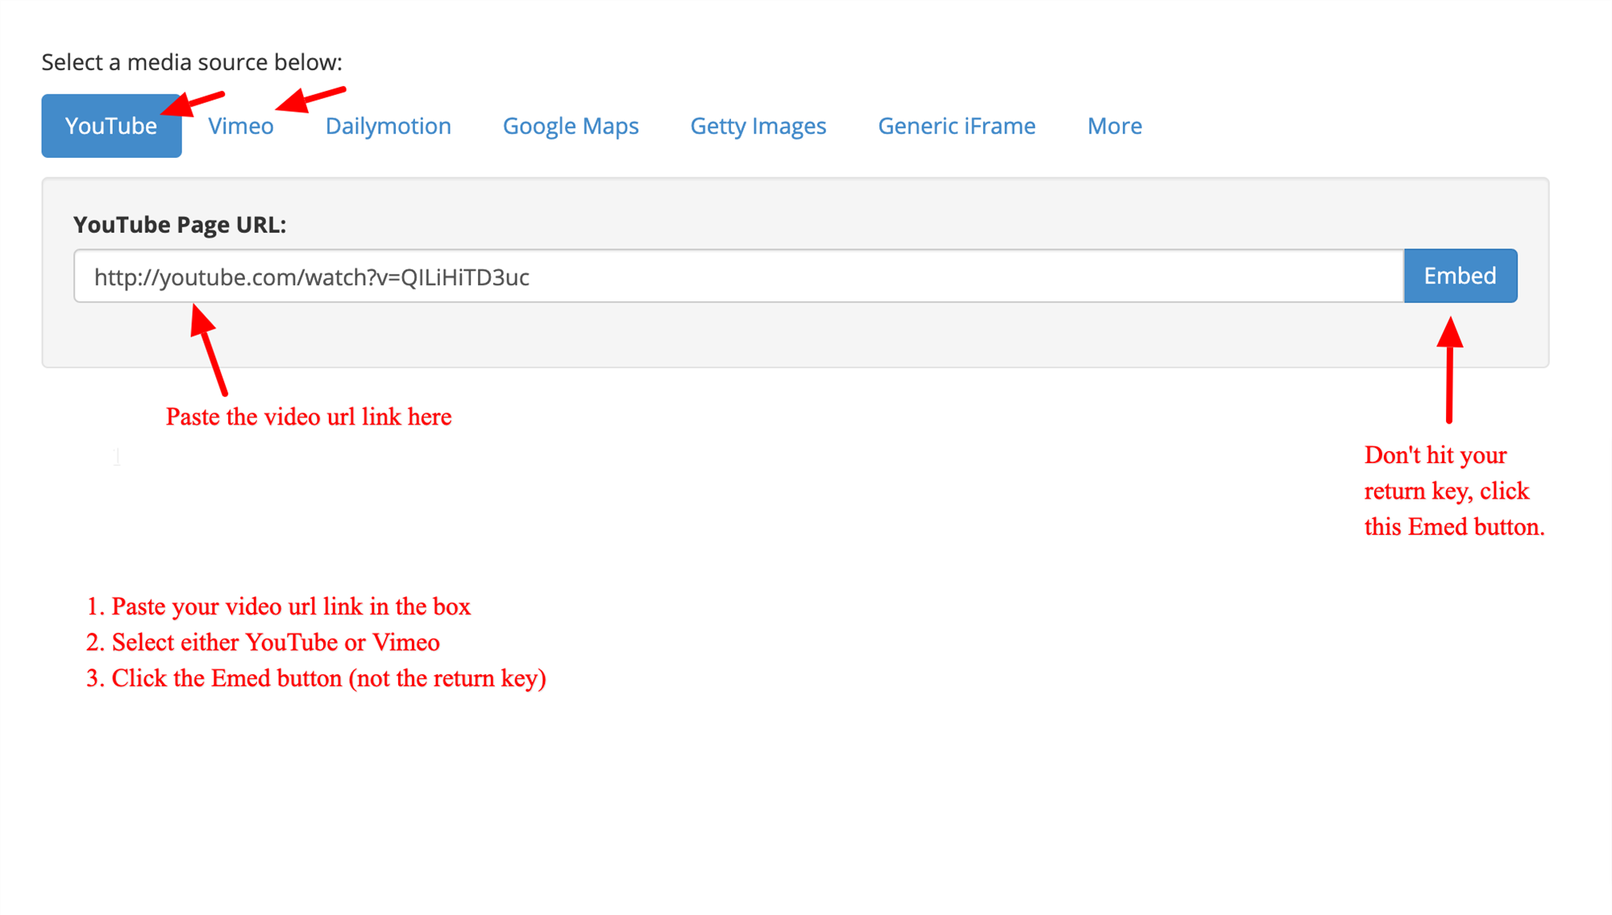1612x915 pixels.
Task: Click the 'Paste the video url link here' note
Action: coord(308,417)
